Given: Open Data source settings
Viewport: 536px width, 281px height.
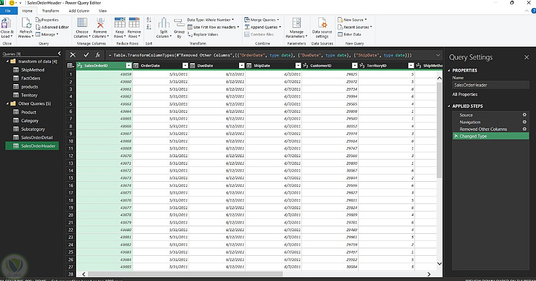Looking at the screenshot, I should click(322, 28).
